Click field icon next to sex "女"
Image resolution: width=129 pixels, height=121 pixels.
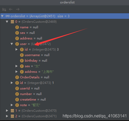click(22, 66)
